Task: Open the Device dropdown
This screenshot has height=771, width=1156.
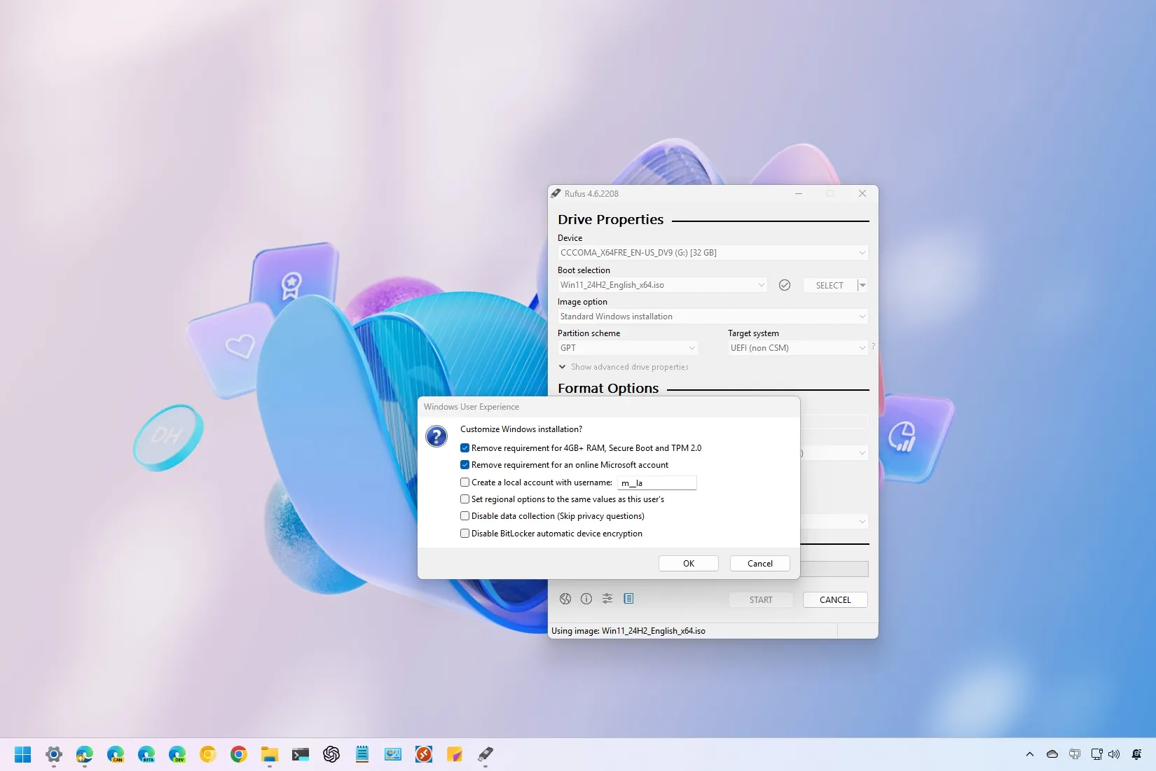Action: [713, 253]
